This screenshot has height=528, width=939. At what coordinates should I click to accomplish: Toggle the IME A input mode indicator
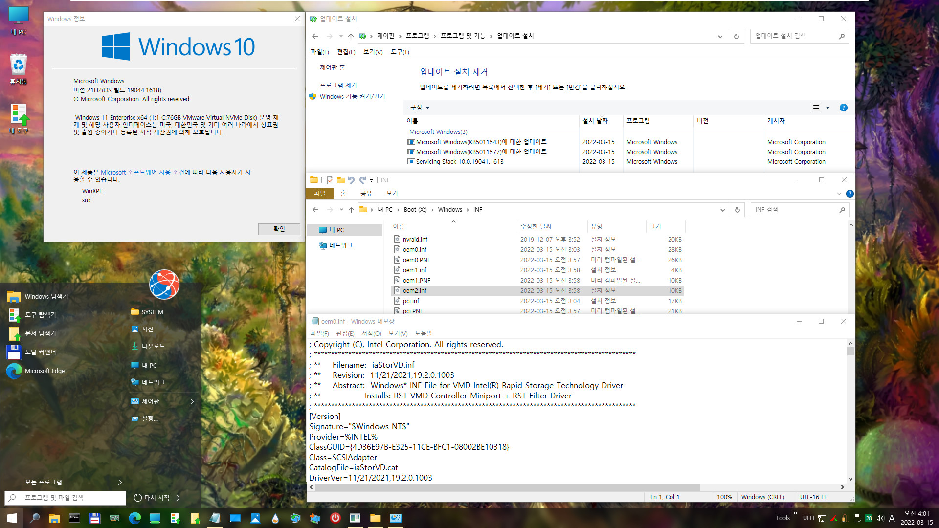[892, 518]
